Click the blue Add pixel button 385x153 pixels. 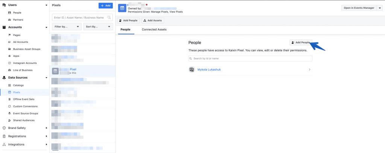(x=105, y=6)
